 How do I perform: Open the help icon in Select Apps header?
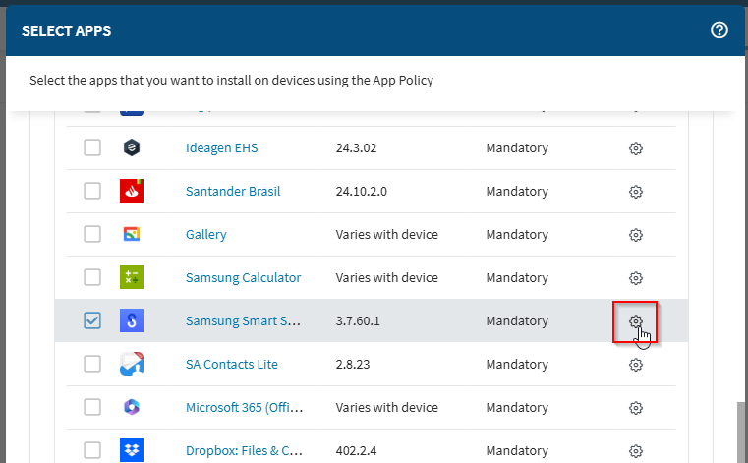(x=719, y=30)
